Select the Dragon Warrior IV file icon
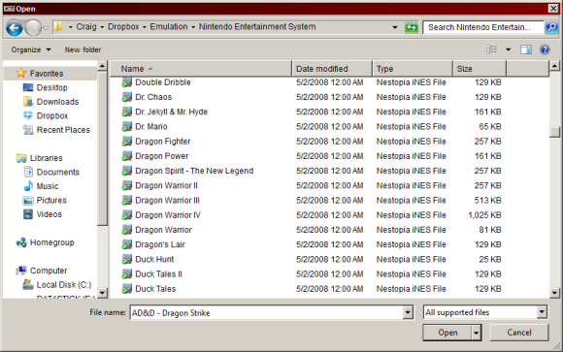The image size is (563, 352). pos(126,214)
